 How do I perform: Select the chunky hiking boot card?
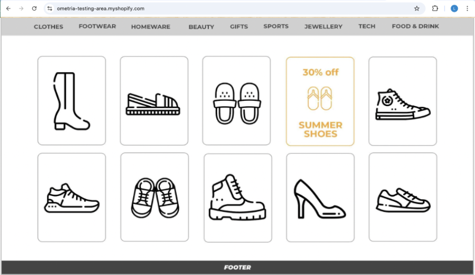(238, 198)
